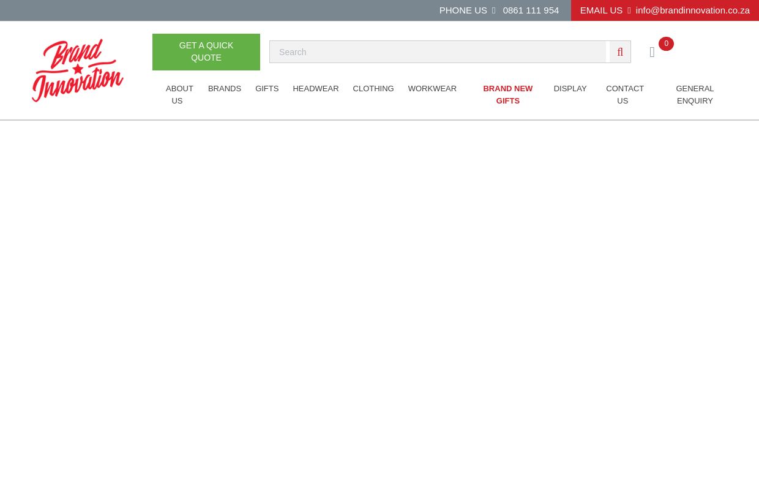The height and width of the screenshot is (490, 759).
Task: Select GIFTS in the navigation bar
Action: [267, 89]
